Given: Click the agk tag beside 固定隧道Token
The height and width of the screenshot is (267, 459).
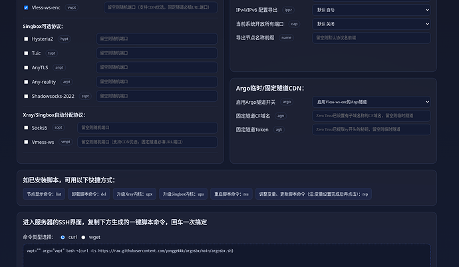Looking at the screenshot, I should [x=279, y=130].
